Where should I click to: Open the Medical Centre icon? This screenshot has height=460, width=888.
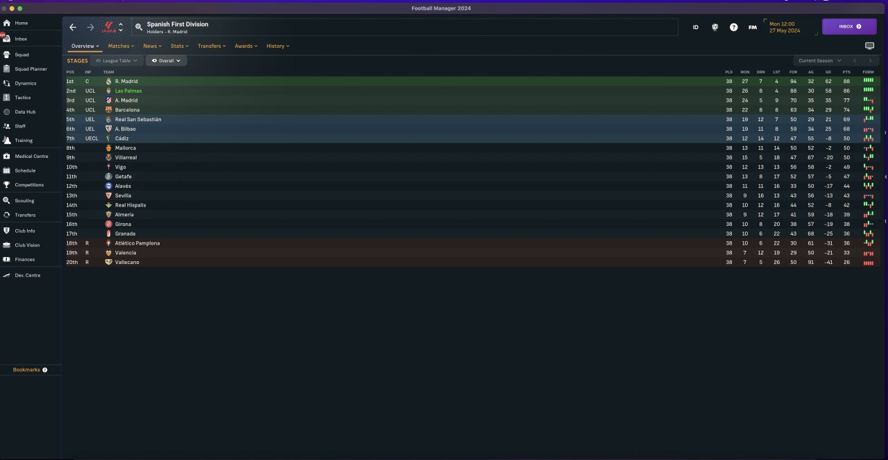coord(6,156)
